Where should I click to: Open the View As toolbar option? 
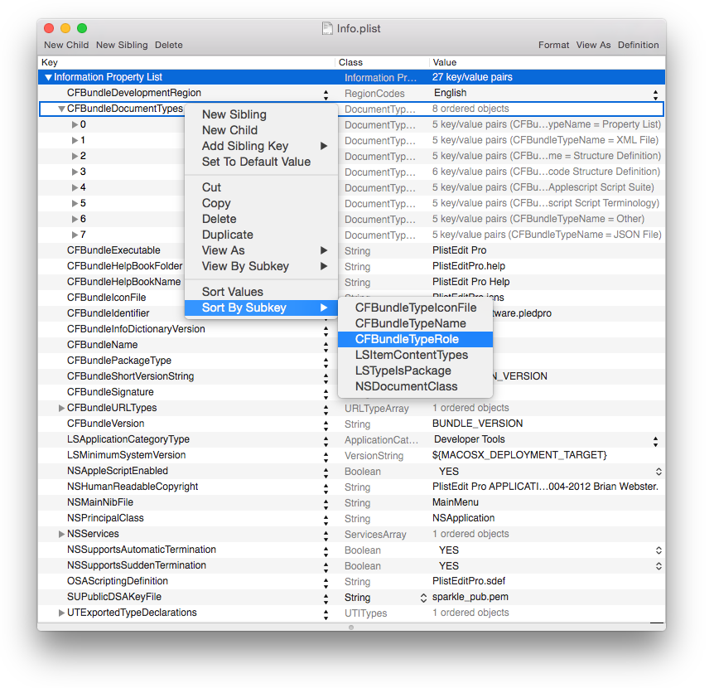point(593,45)
